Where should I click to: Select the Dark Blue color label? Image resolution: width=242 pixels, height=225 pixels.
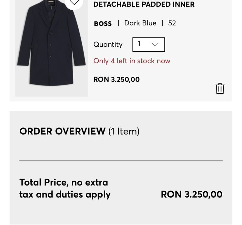tap(140, 23)
